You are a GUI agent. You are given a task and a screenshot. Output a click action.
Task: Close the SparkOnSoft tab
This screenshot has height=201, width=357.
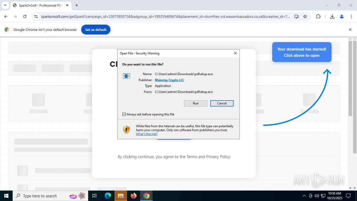[67, 5]
